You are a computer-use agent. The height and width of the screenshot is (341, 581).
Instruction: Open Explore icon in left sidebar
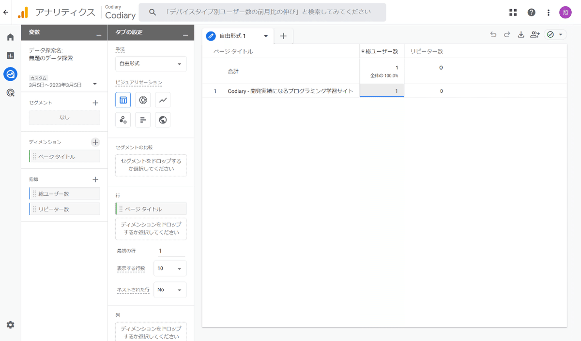click(x=10, y=74)
